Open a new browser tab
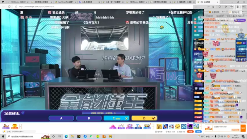247x139 pixels. [x=222, y=2]
